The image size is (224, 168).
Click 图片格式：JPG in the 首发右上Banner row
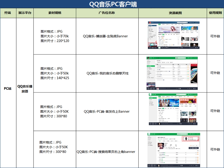tap(51, 107)
